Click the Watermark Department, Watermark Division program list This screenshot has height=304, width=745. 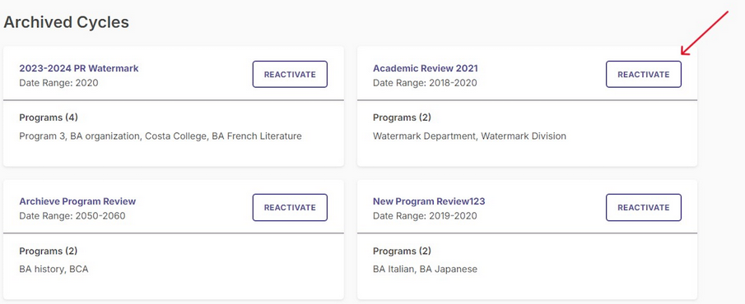click(x=469, y=136)
